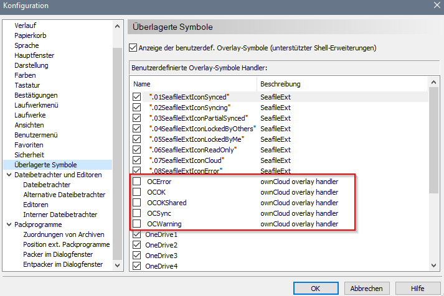
Task: Select Interner Dateibetrachter entry
Action: [x=59, y=215]
